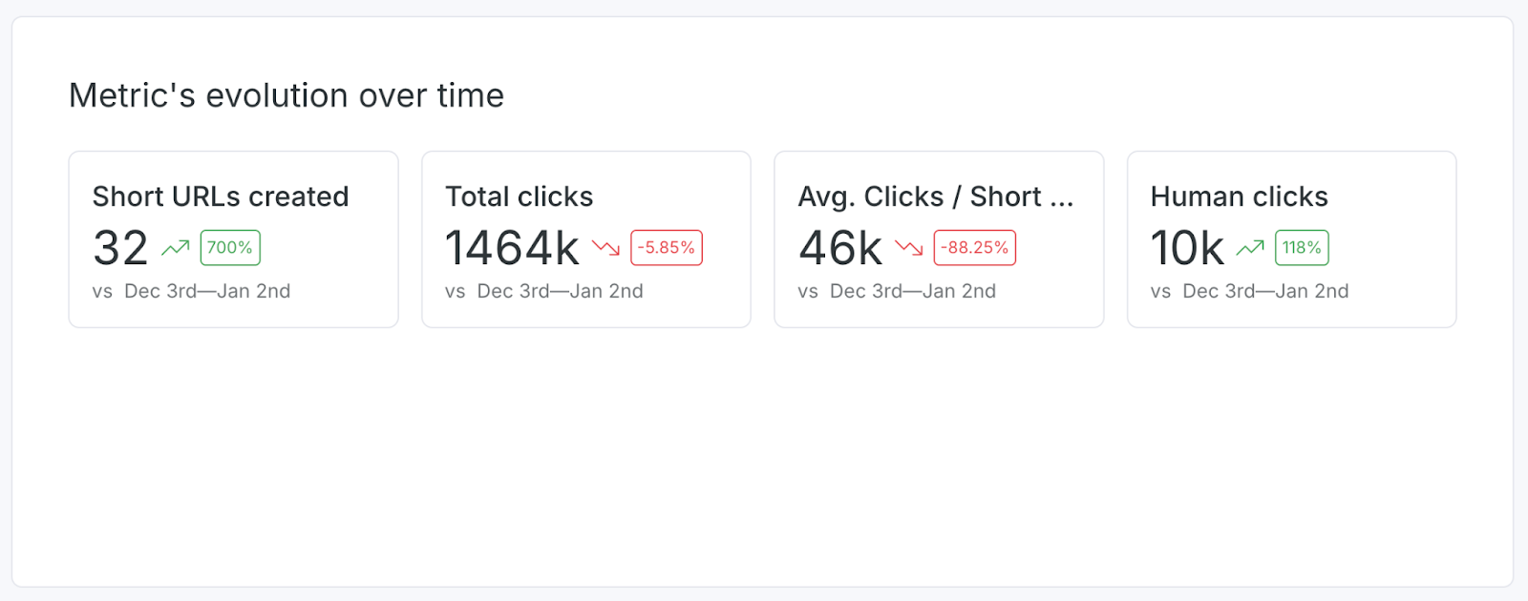Select the Total clicks card title

(x=519, y=197)
